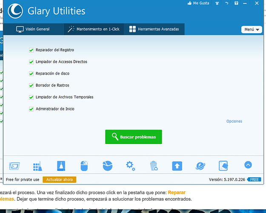Image resolution: width=266 pixels, height=213 pixels.
Task: Close the Glary Utilities window
Action: point(257,3)
